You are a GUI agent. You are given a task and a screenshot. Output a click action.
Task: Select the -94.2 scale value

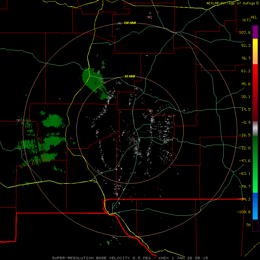pyautogui.click(x=245, y=199)
